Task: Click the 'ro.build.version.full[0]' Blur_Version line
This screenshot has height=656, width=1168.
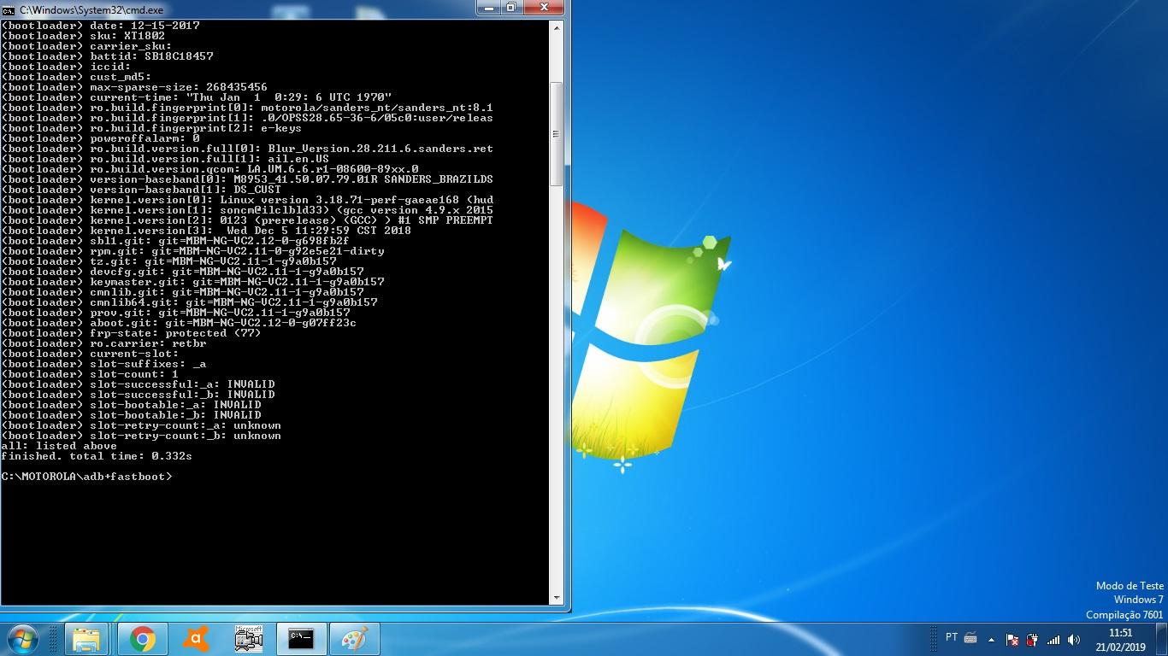Action: pos(247,149)
